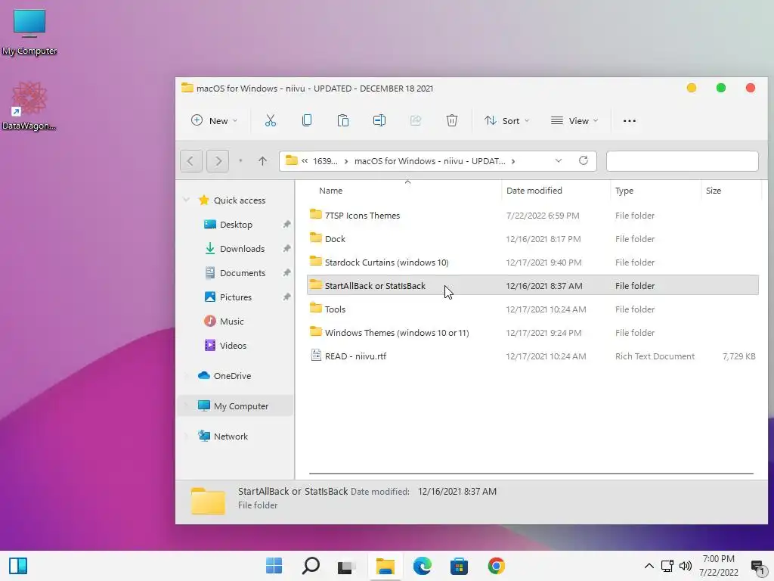Open taskbar Search magnifier
Viewport: 774px width, 581px height.
311,566
